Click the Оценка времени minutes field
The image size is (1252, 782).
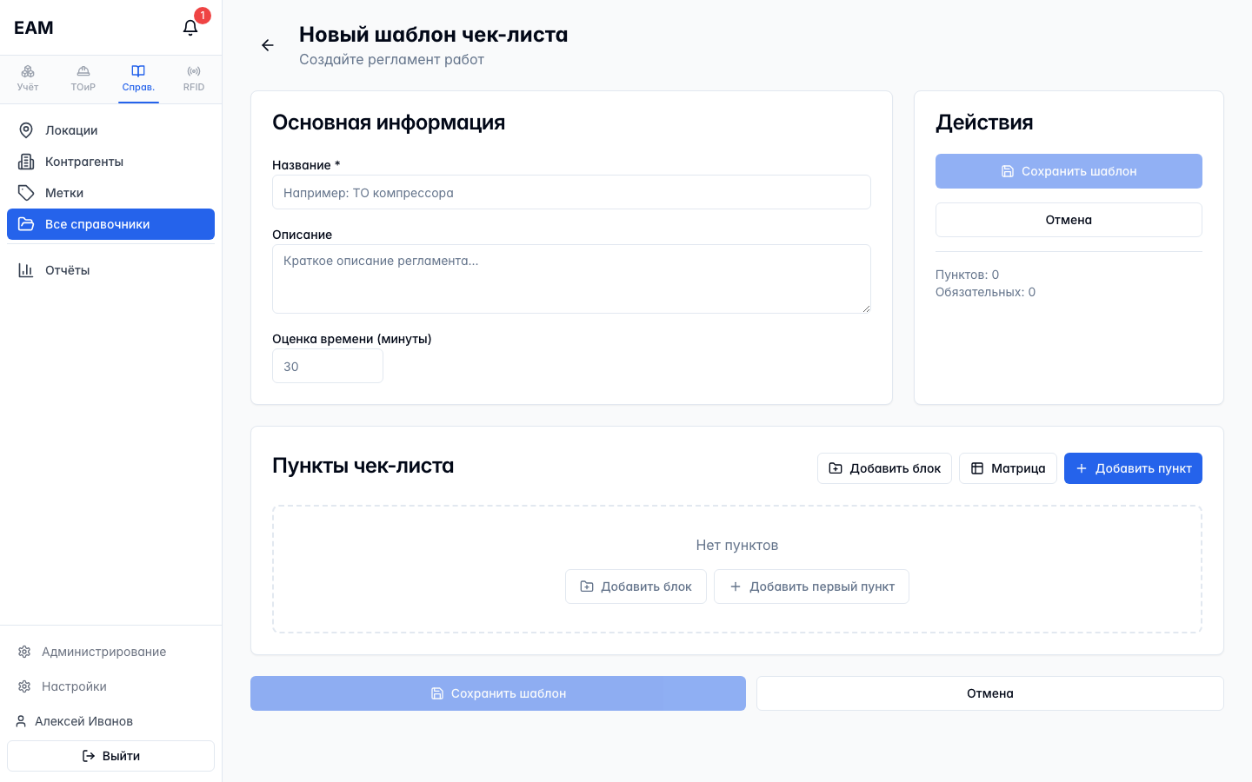tap(328, 366)
